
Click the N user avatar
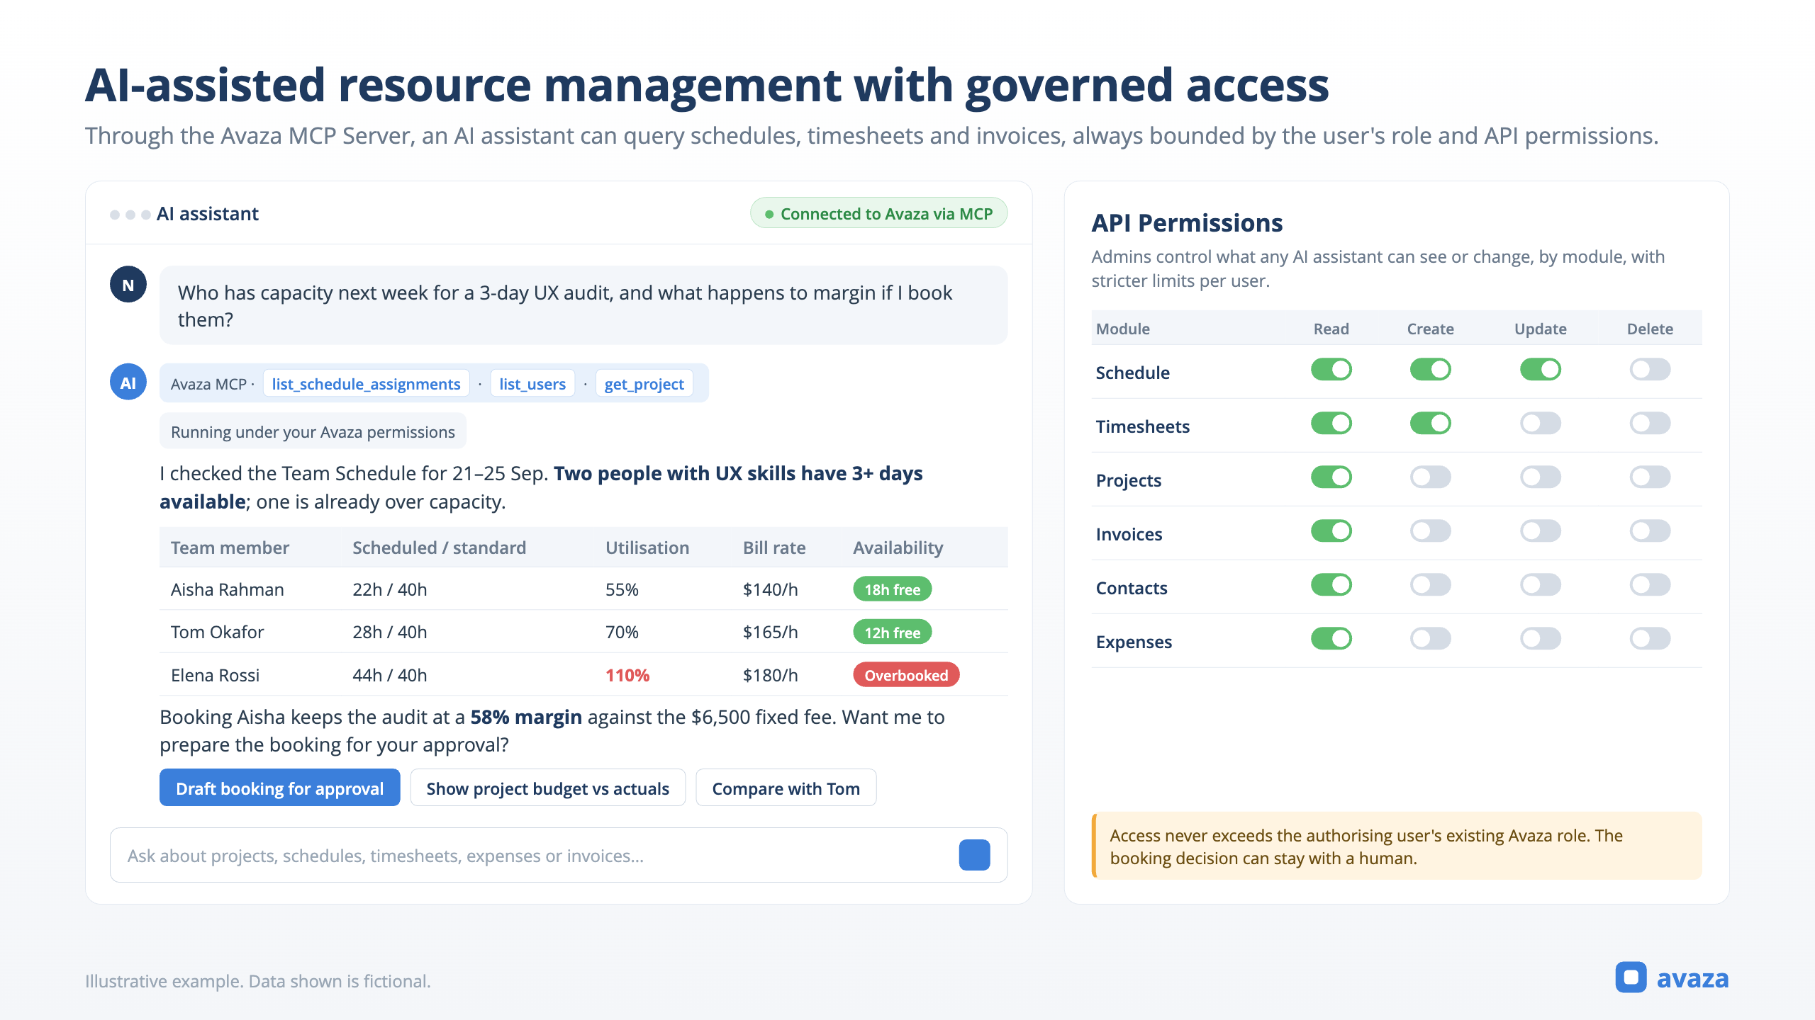coord(128,285)
